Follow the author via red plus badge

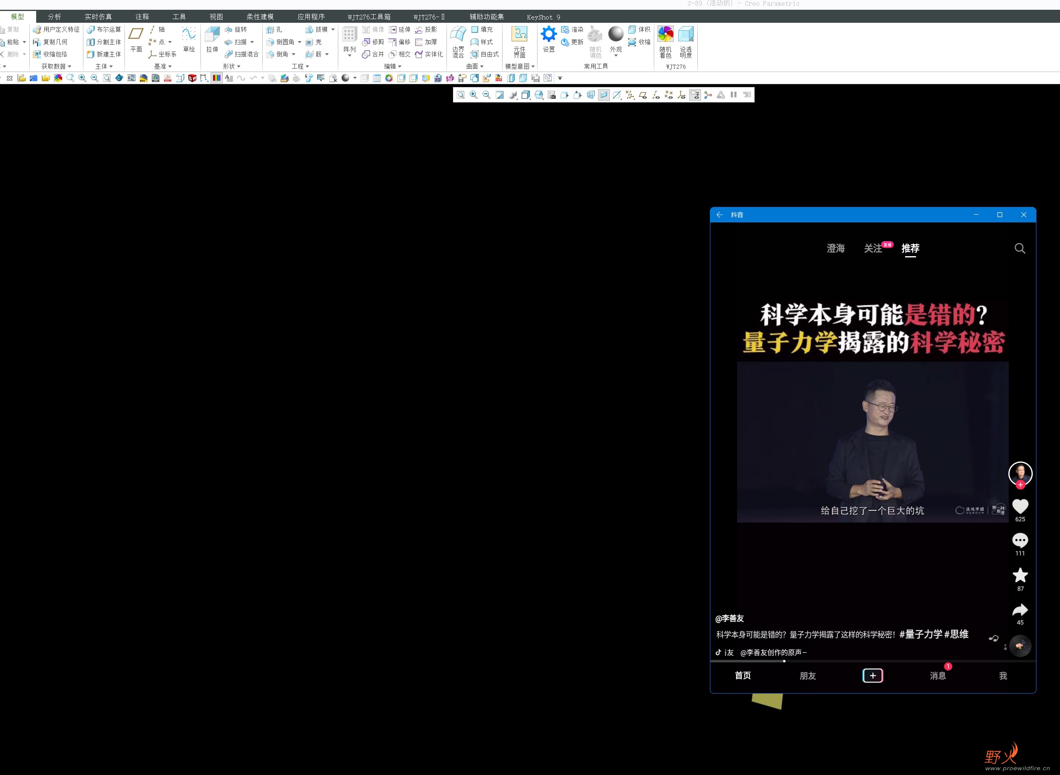(x=1020, y=485)
